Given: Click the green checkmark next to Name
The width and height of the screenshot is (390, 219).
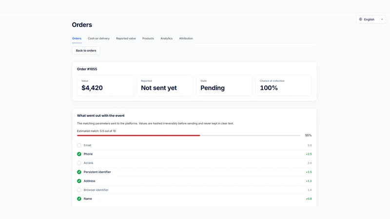Looking at the screenshot, I should pos(79,199).
